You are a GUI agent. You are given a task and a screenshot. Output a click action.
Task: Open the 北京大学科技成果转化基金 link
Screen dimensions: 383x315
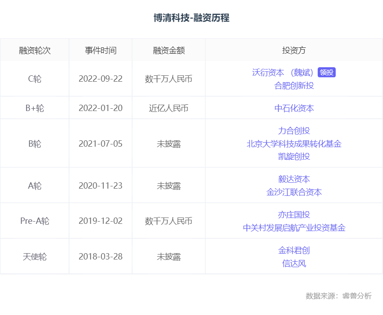pyautogui.click(x=294, y=144)
